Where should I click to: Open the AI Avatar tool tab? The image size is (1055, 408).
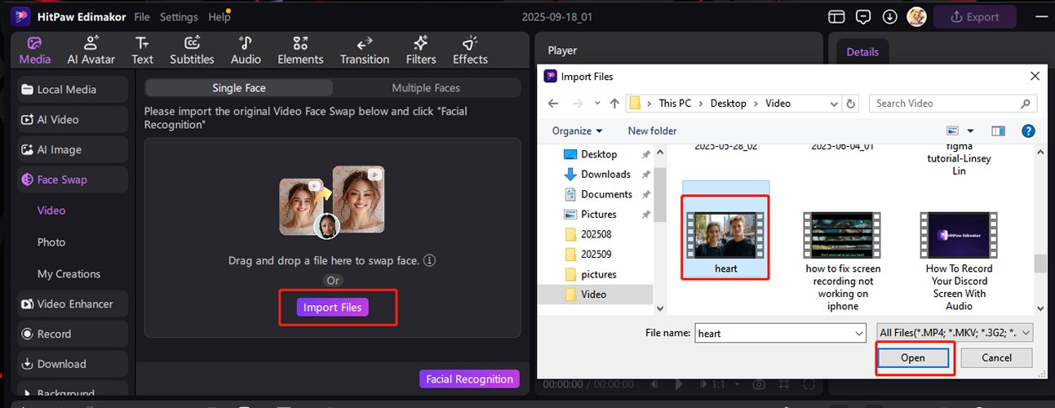[91, 50]
